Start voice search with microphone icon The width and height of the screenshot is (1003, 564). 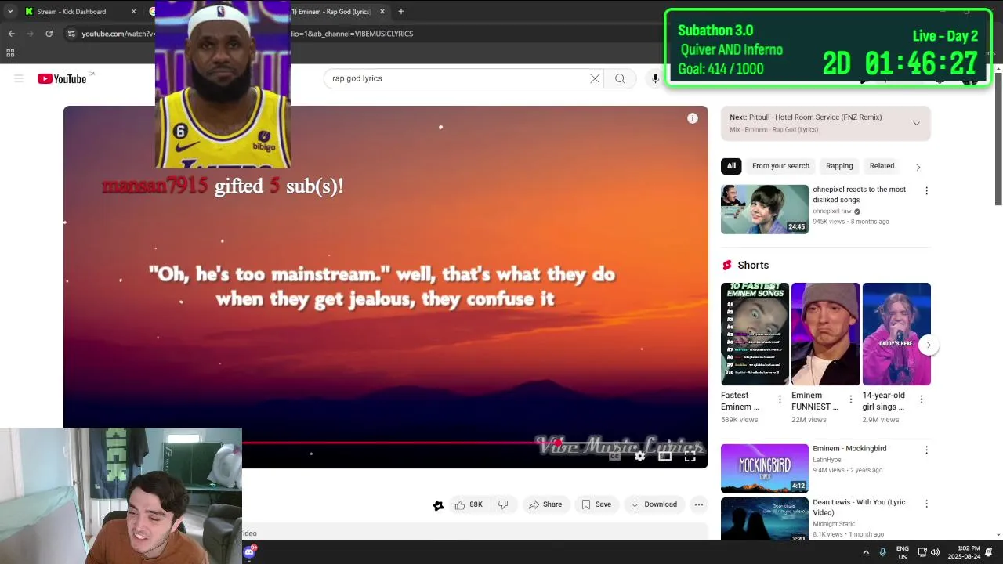(x=655, y=78)
